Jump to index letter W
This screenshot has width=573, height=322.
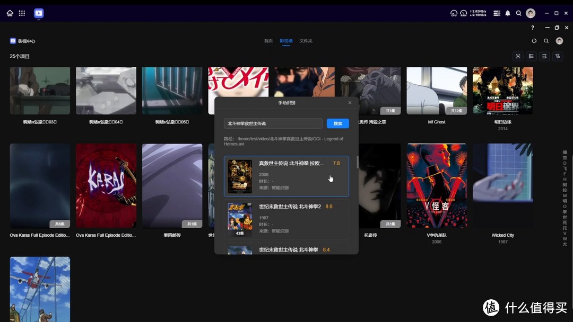565,239
